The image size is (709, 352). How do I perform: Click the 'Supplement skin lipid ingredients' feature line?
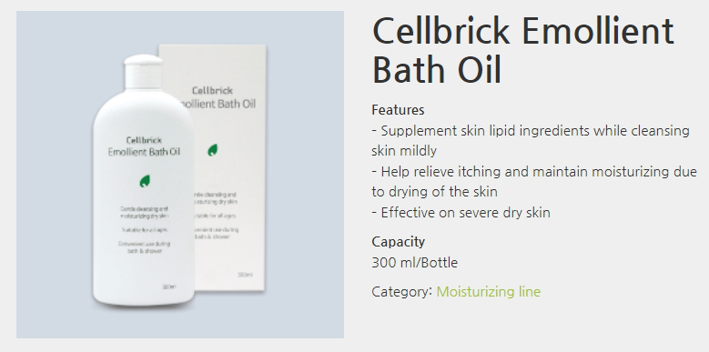531,141
